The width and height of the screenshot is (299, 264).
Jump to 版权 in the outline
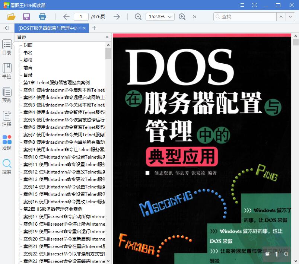(28, 60)
